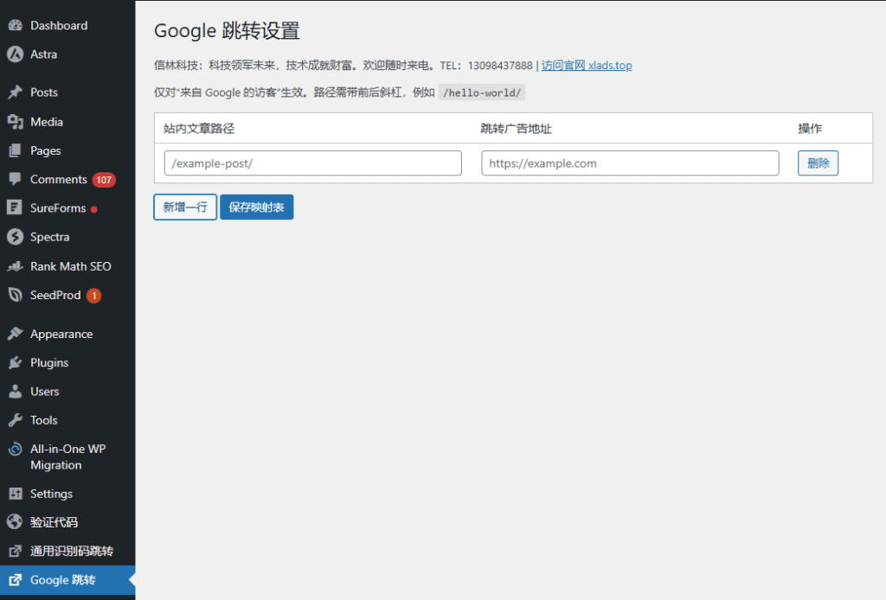Click the Settings sliders icon

click(16, 494)
